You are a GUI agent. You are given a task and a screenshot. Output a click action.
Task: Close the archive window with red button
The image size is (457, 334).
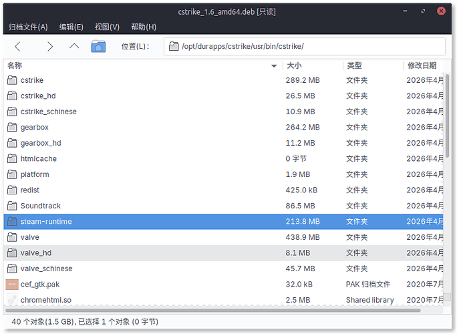coord(441,11)
